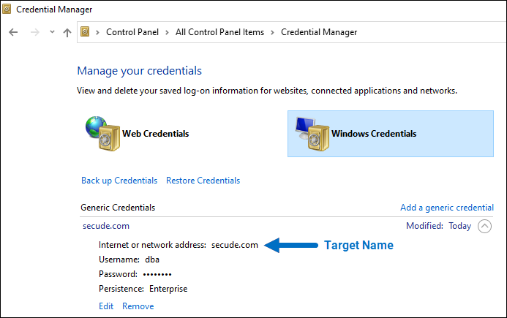The width and height of the screenshot is (507, 318).
Task: Open the recent locations dropdown arrow
Action: coord(51,32)
